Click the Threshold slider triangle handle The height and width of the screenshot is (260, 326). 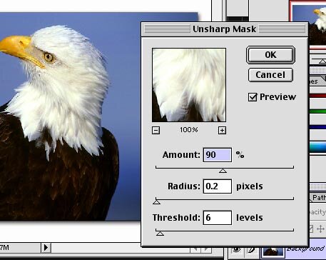[x=160, y=234]
